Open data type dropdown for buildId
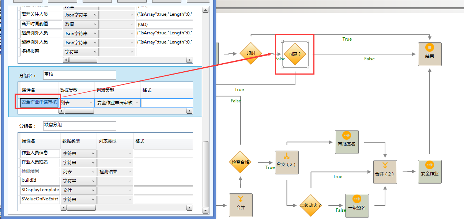 pos(93,181)
